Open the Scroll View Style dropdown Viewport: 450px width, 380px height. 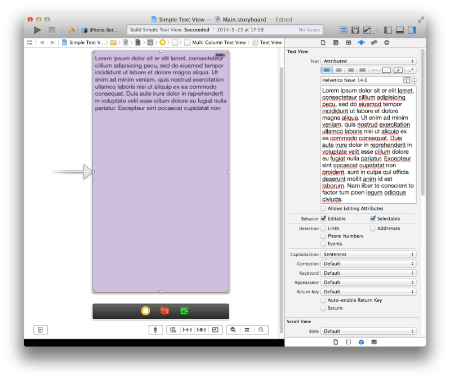click(x=368, y=331)
